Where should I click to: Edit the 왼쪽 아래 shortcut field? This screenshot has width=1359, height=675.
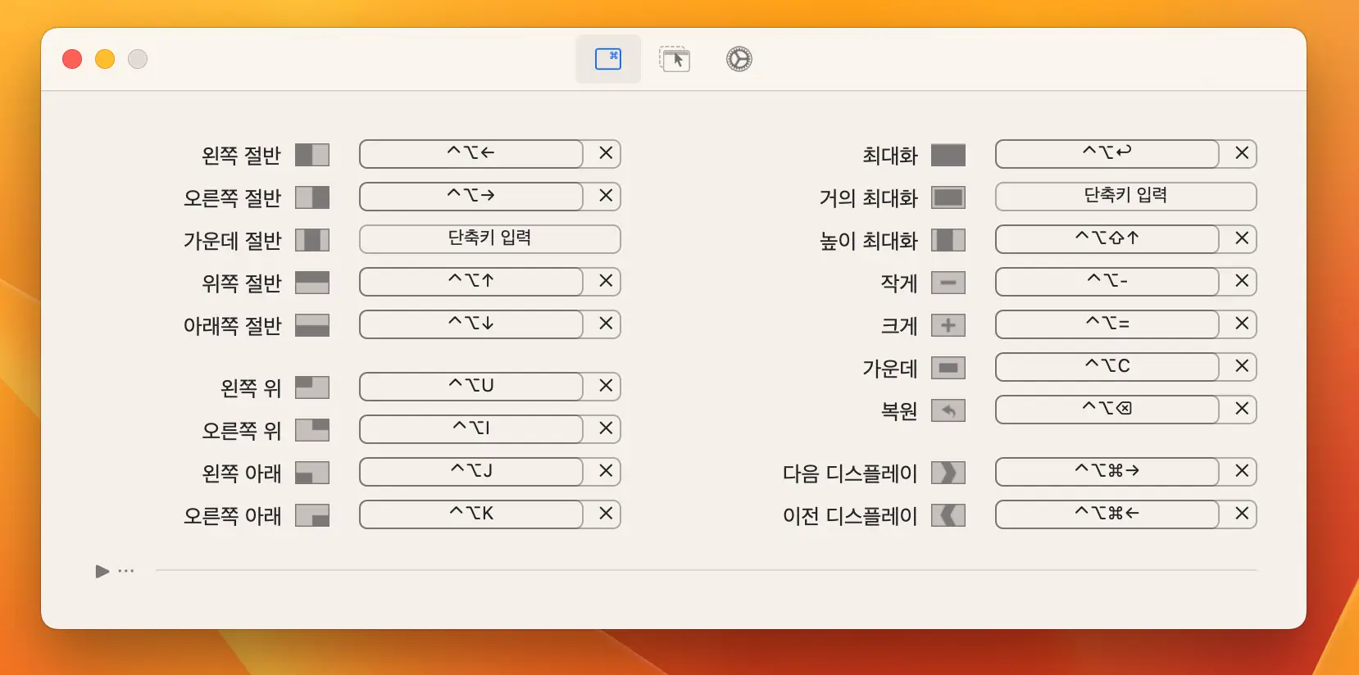471,471
